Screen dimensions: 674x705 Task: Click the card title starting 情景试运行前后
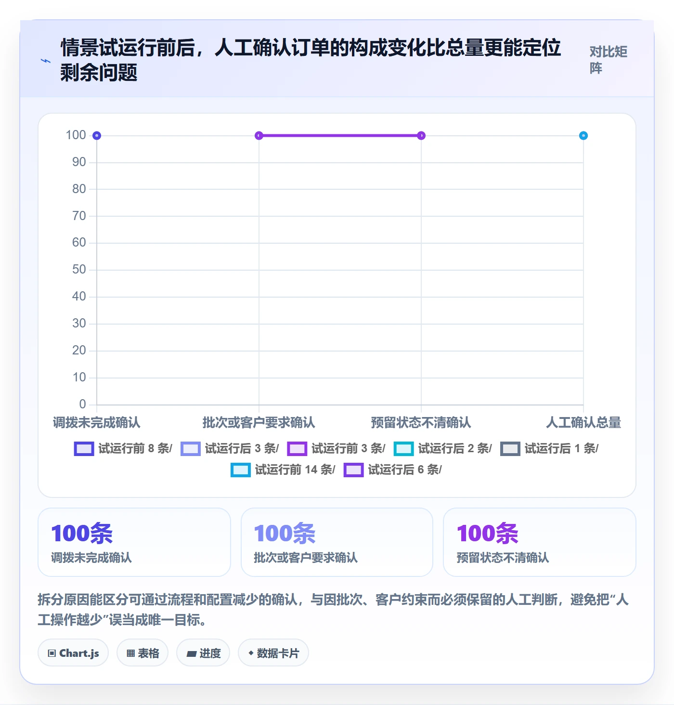coord(311,60)
